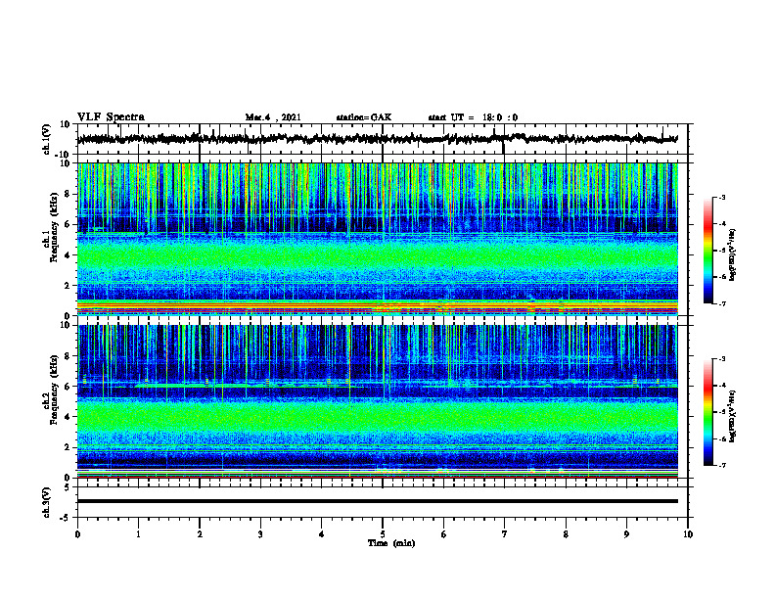Click the "-7" tick on the ch.1 colorbar
The height and width of the screenshot is (599, 775).
pyautogui.click(x=721, y=303)
